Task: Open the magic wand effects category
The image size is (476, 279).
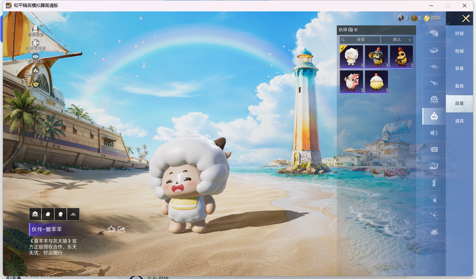Action: click(434, 215)
